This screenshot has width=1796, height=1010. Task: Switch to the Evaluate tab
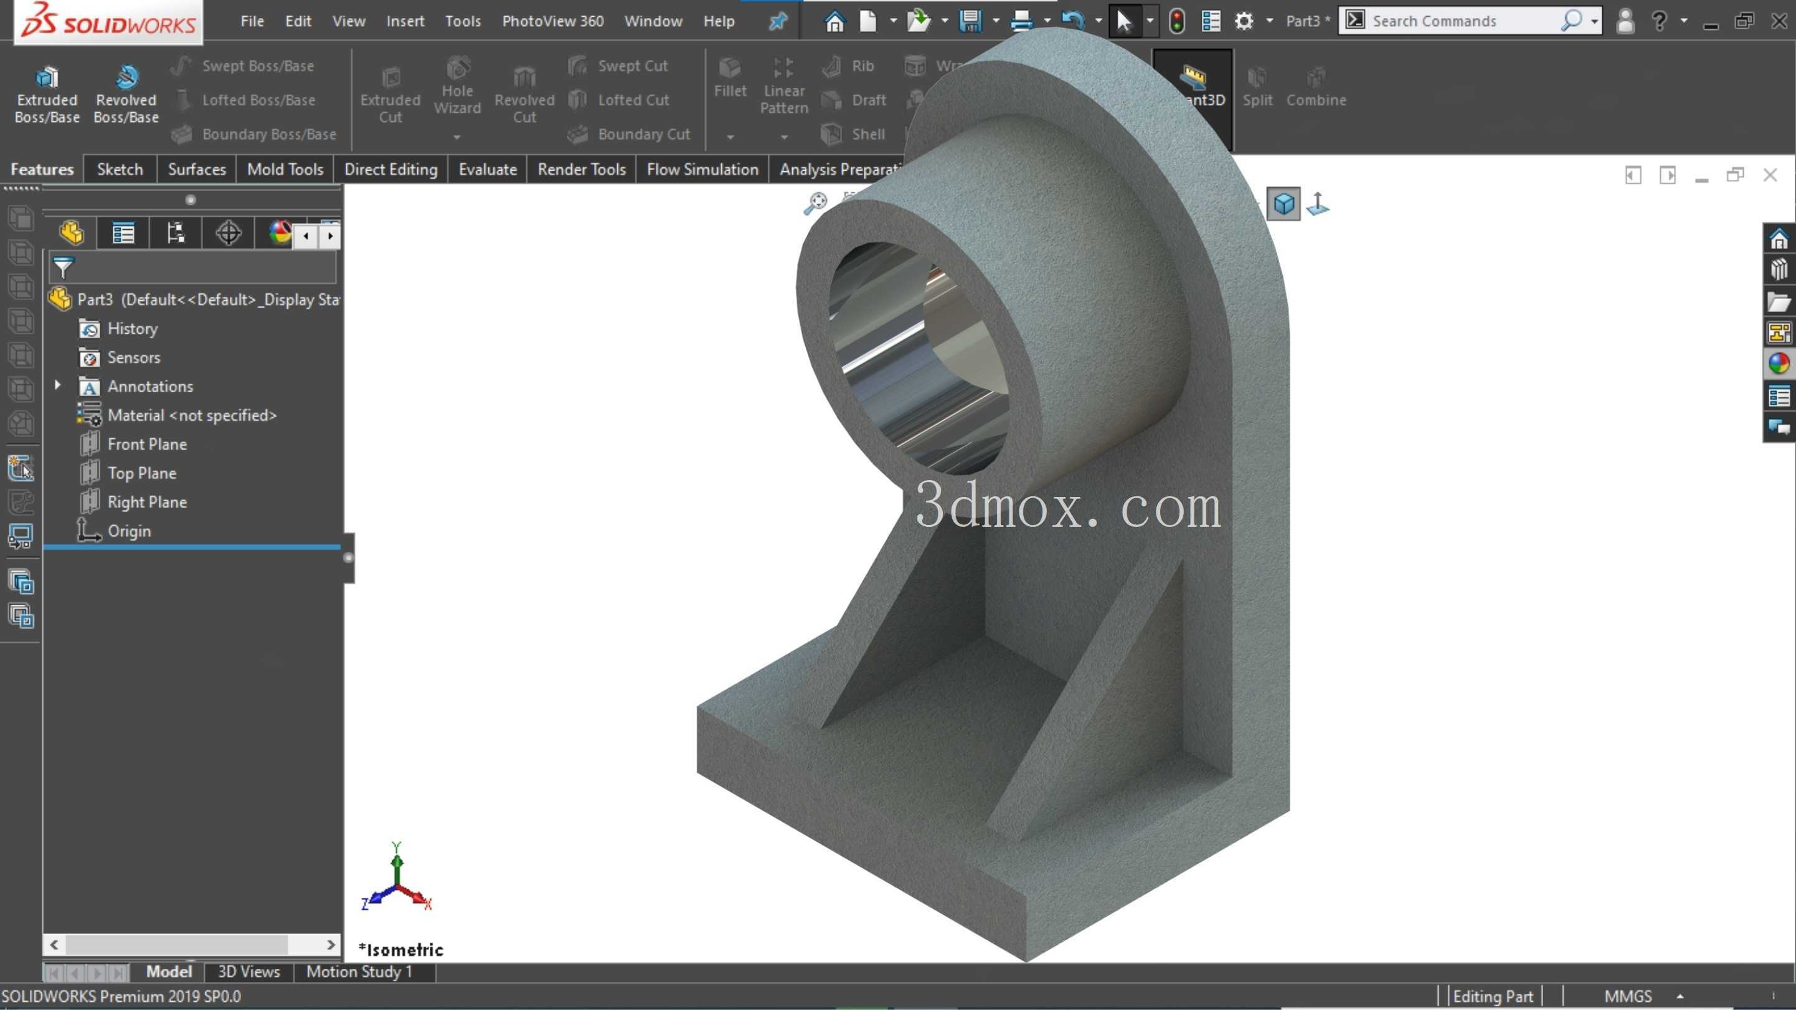(488, 169)
